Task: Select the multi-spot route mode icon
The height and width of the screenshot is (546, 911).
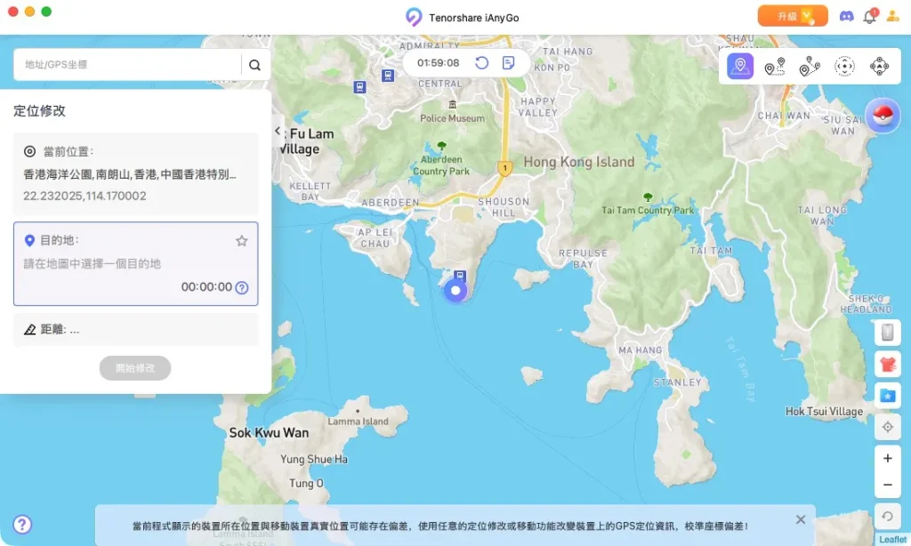Action: (x=810, y=66)
